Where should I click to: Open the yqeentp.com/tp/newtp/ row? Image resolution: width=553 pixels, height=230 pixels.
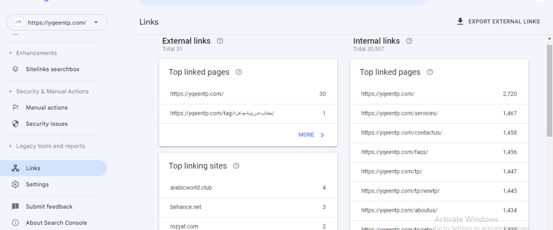pos(439,190)
